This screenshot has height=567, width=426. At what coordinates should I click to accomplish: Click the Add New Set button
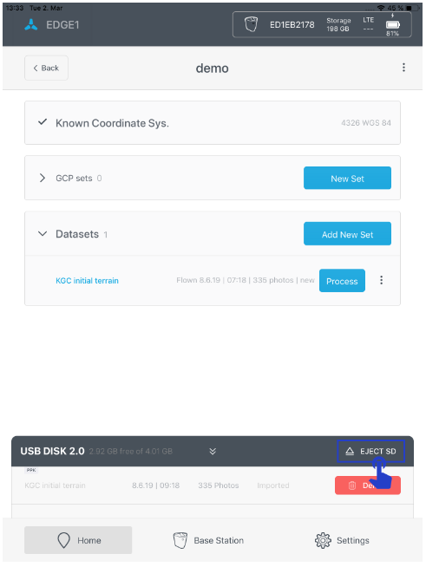(347, 234)
